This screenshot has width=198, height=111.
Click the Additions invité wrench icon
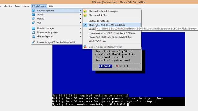[x=33, y=42]
